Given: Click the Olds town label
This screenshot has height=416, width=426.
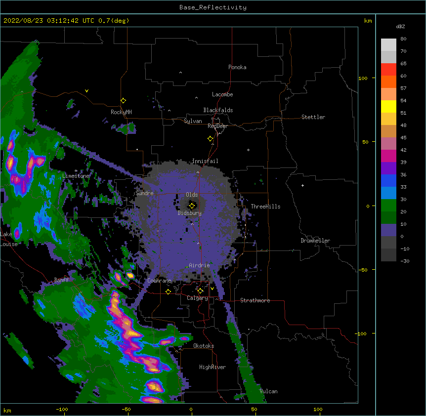Looking at the screenshot, I should (192, 195).
